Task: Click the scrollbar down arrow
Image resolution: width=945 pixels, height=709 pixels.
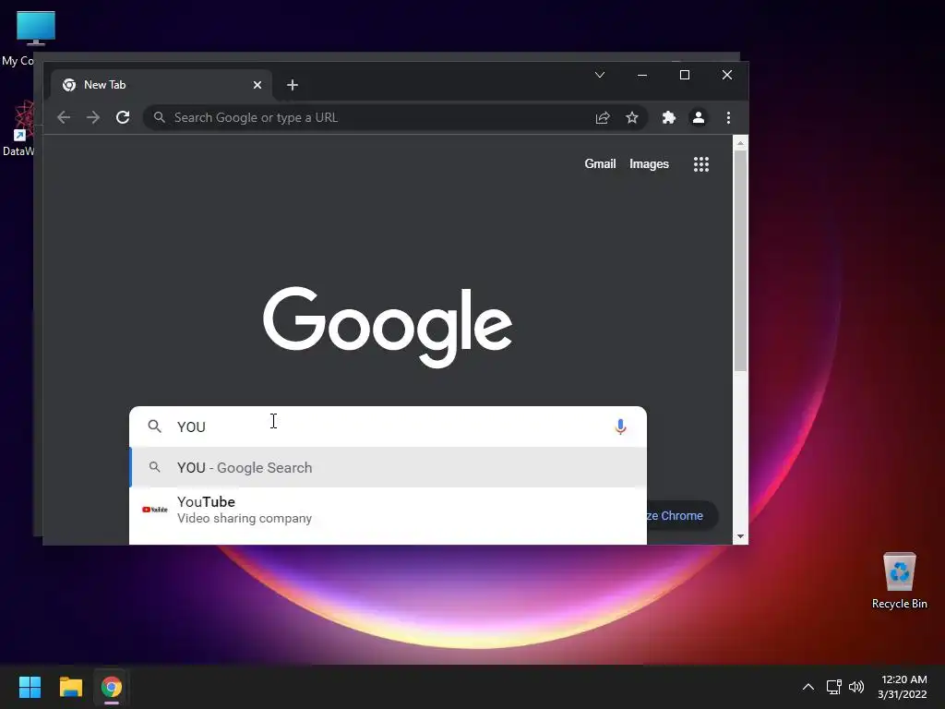Action: 740,536
